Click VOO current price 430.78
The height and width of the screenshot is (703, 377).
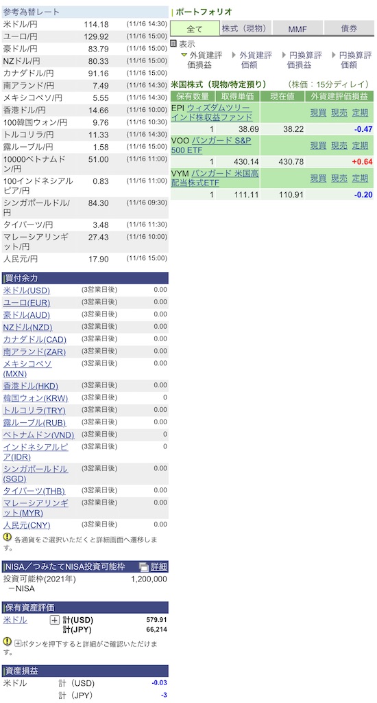point(291,162)
